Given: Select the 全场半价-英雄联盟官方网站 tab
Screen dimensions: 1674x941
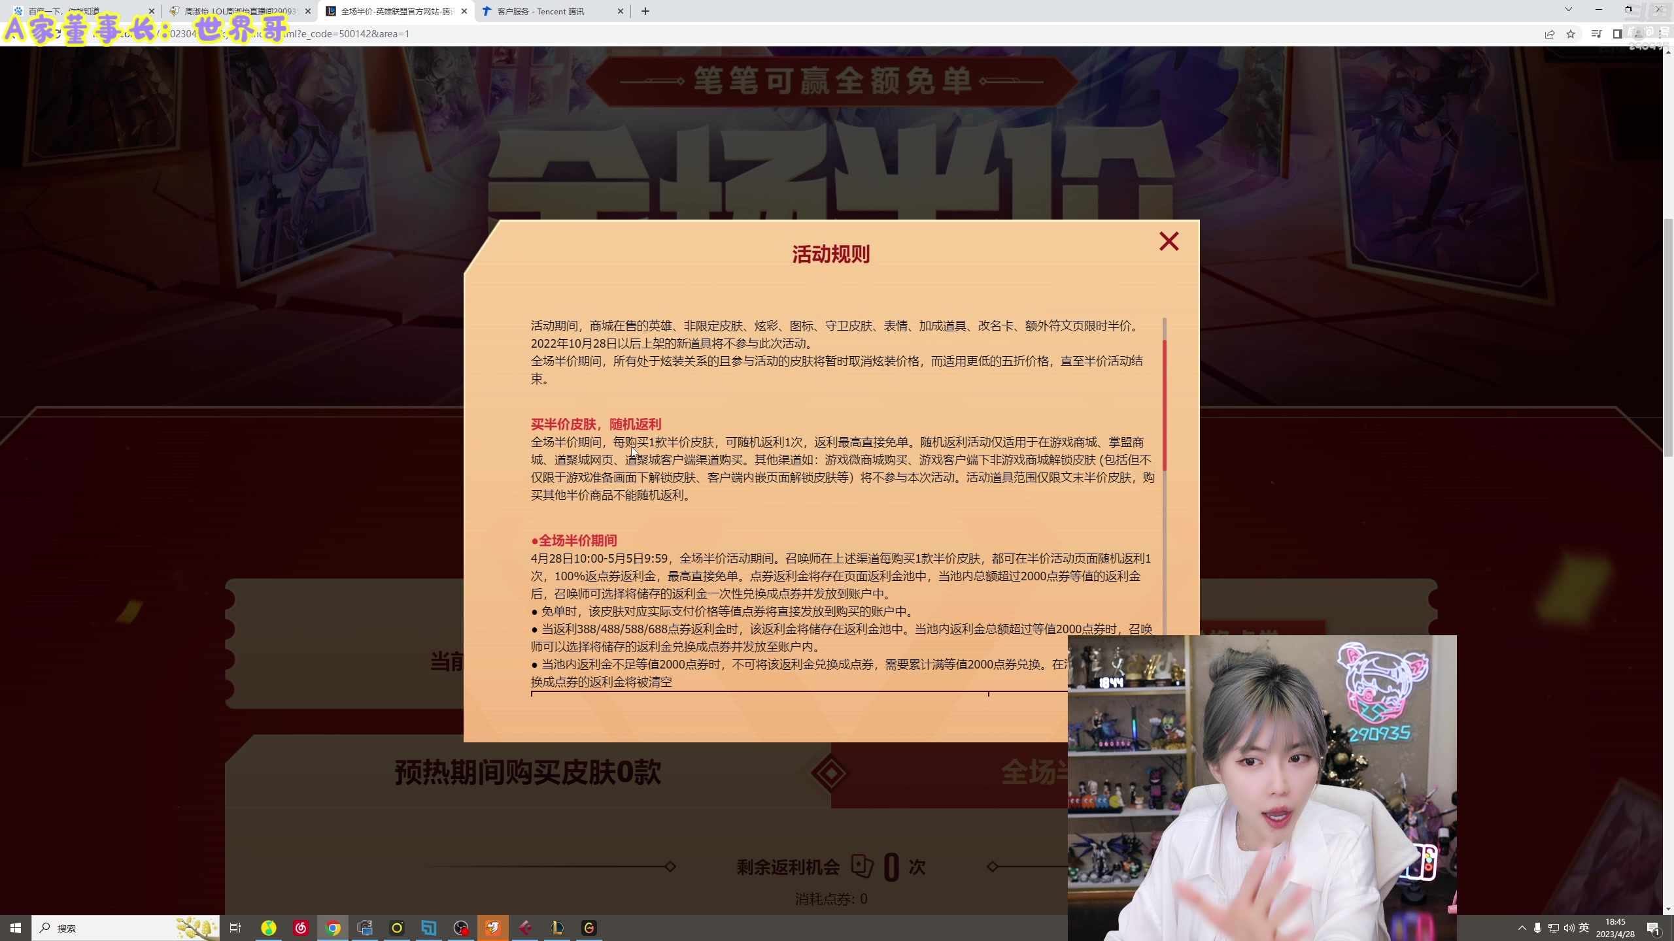Looking at the screenshot, I should click(x=396, y=11).
